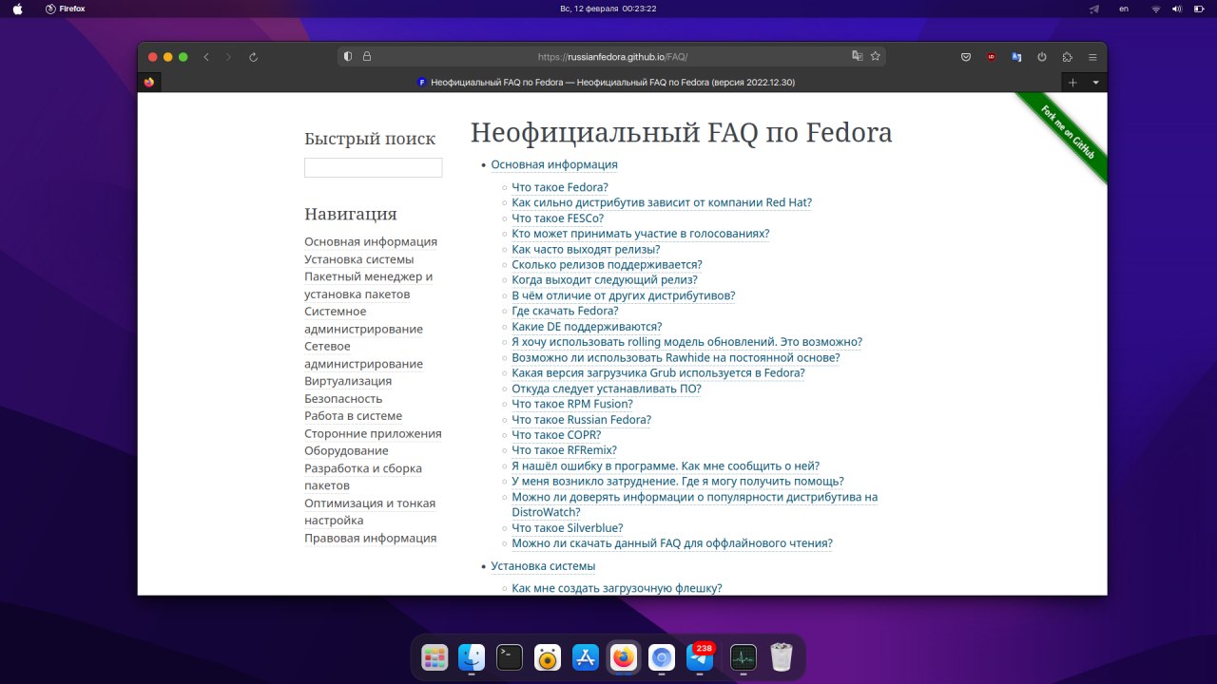Launch Terminal from the dock
The width and height of the screenshot is (1217, 684).
510,657
